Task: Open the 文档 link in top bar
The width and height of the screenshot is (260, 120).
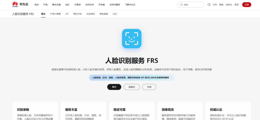Action: 215,5
